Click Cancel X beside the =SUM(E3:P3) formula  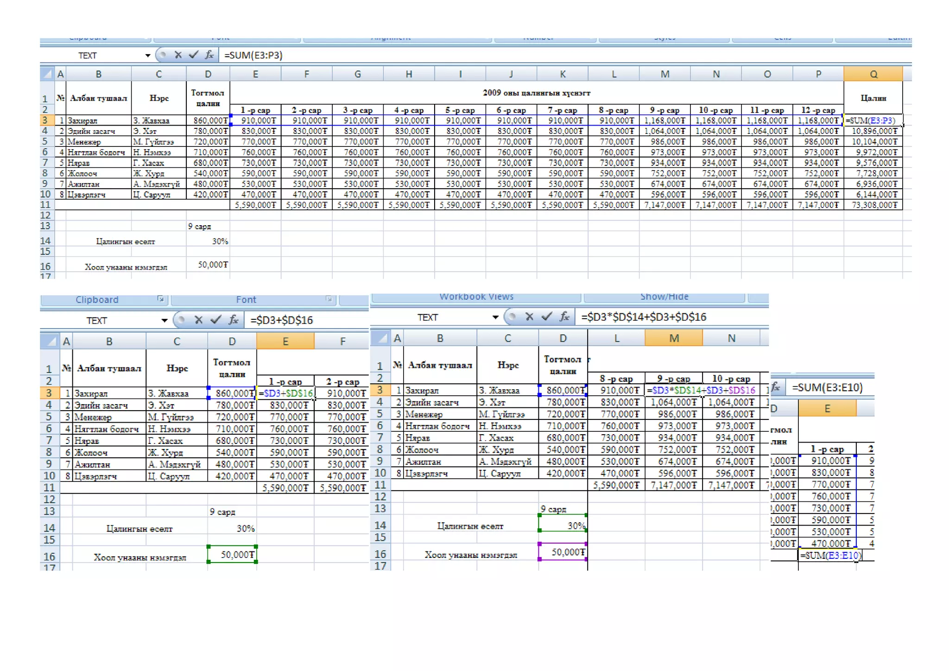tap(178, 55)
